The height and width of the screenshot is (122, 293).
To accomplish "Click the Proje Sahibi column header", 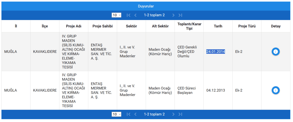I will coord(102,26).
